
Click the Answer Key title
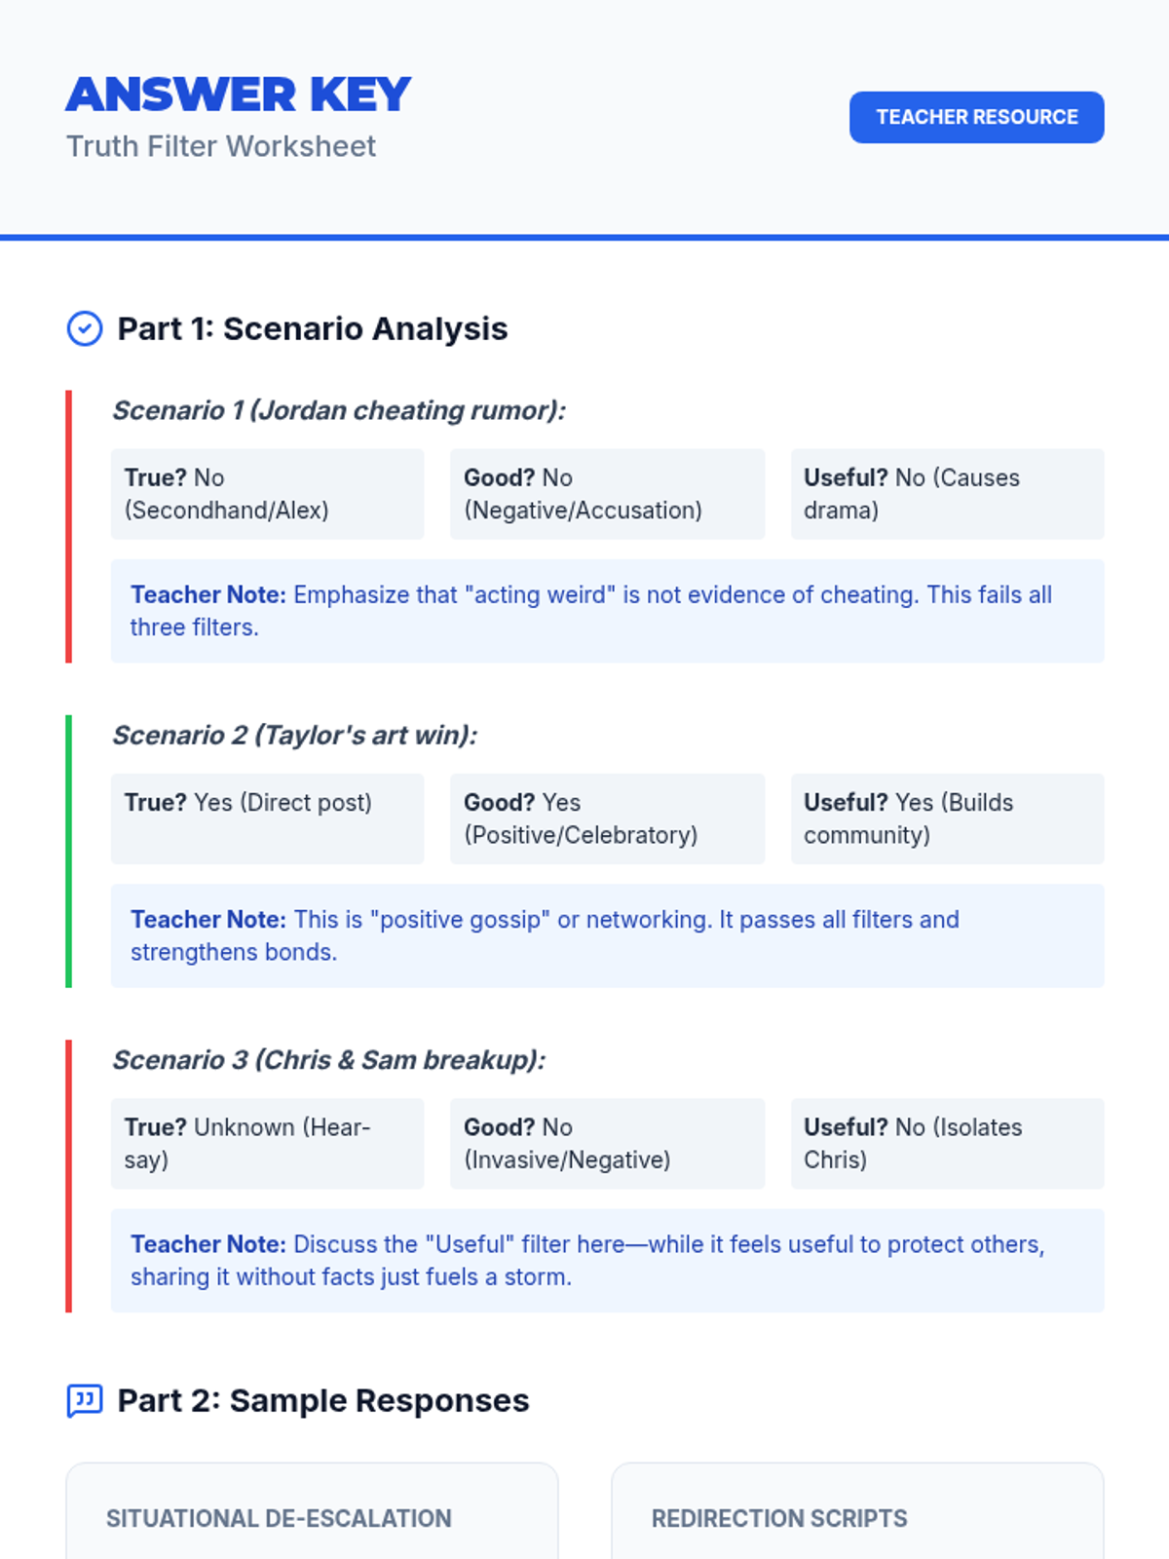click(x=239, y=95)
